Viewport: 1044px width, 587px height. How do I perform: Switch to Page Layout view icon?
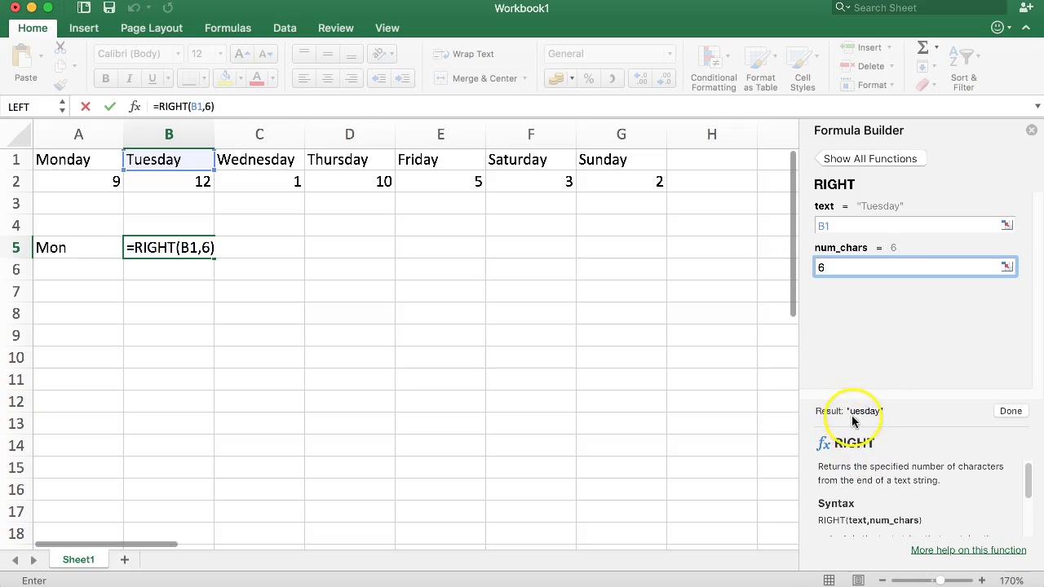(858, 580)
